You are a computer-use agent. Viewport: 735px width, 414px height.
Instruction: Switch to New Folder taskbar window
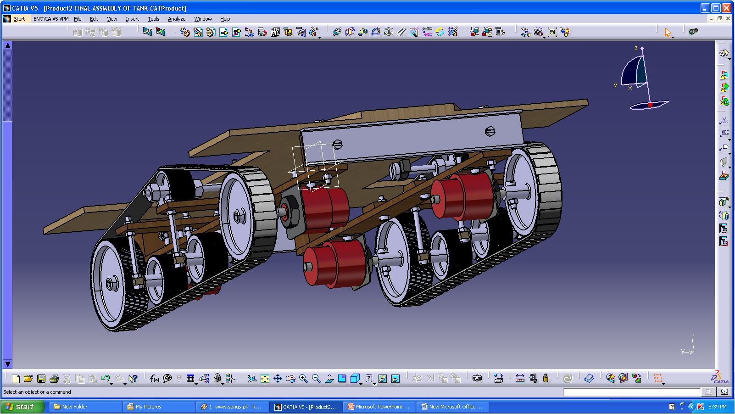coord(85,407)
